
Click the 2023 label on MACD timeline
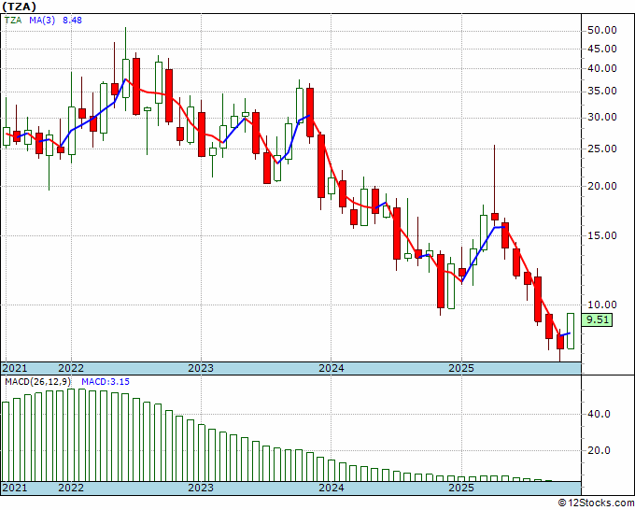[201, 488]
